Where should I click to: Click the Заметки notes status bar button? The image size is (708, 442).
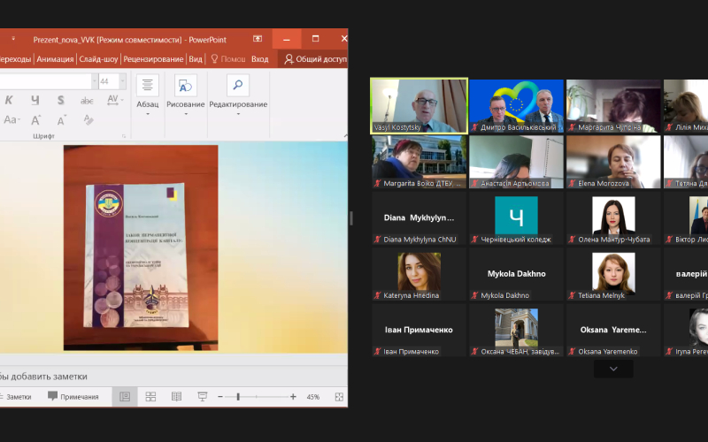click(x=16, y=397)
